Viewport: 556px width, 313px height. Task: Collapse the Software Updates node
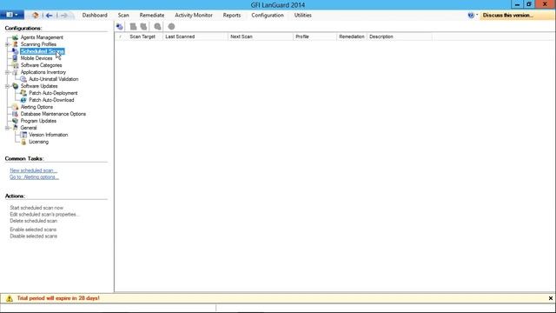[x=7, y=86]
